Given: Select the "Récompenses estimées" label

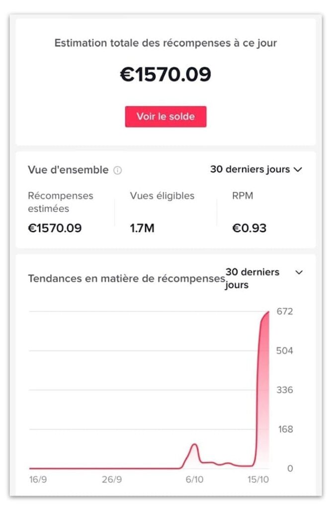Looking at the screenshot, I should click(60, 202).
